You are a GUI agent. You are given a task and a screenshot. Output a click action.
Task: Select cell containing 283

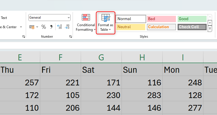(x=142, y=95)
